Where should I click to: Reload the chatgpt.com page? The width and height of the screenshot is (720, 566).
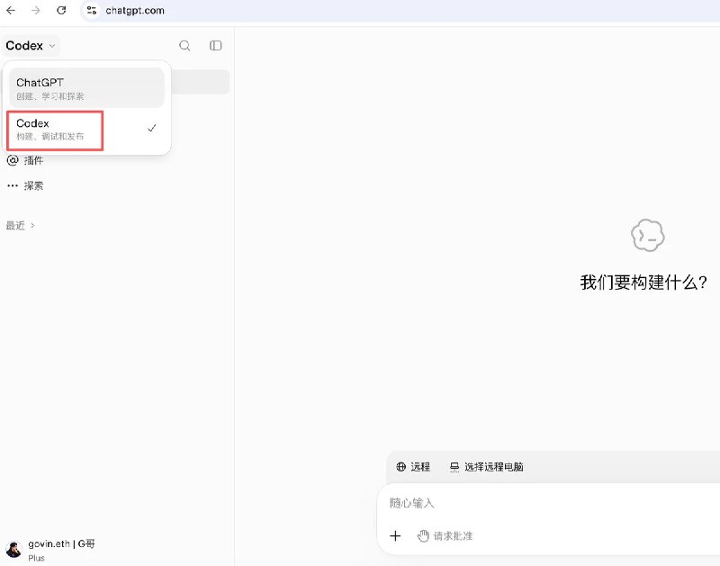click(61, 10)
